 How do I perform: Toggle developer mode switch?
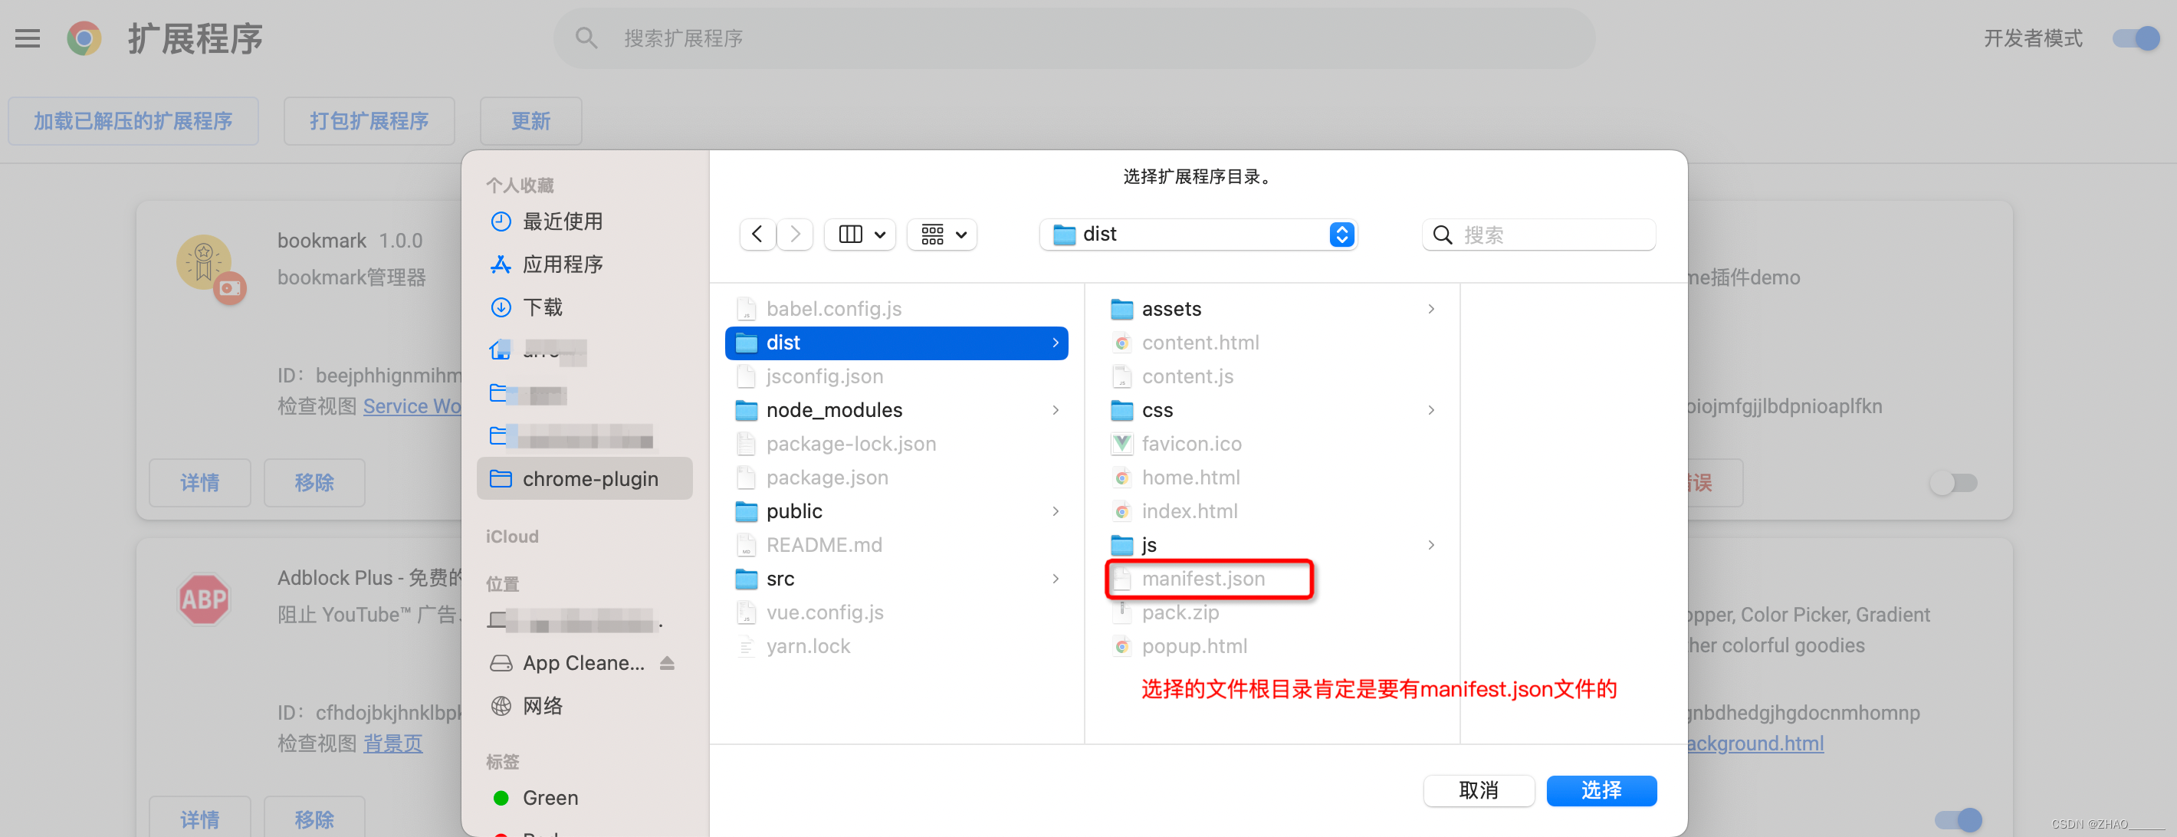click(x=2135, y=38)
